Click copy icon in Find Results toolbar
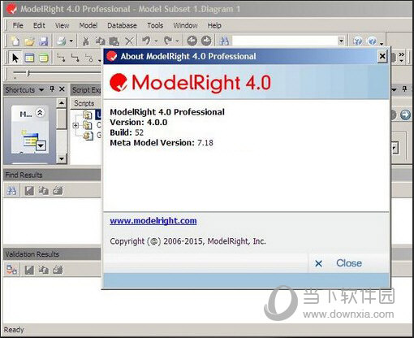The width and height of the screenshot is (414, 338). point(43,191)
